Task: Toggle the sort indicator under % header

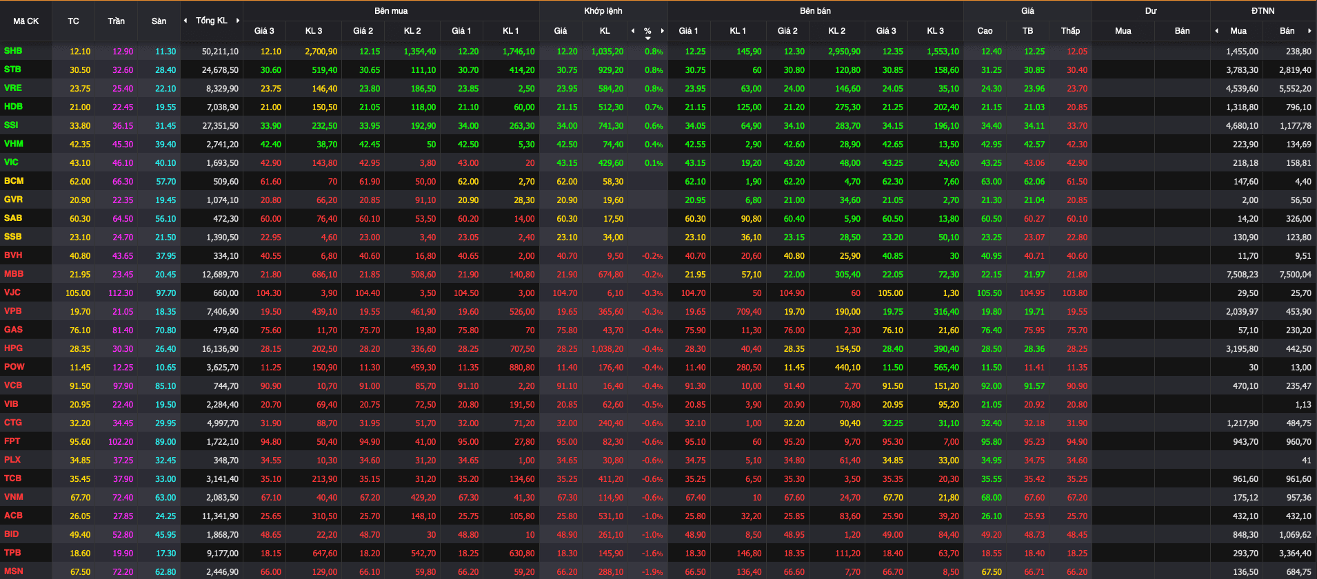Action: point(648,39)
